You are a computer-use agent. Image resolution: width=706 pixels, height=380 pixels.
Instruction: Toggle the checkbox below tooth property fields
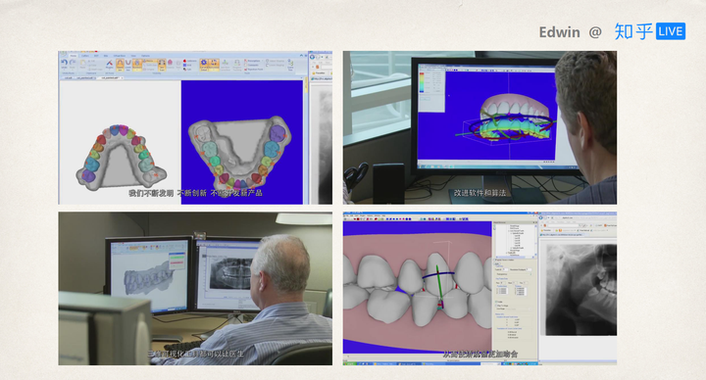coord(497,302)
